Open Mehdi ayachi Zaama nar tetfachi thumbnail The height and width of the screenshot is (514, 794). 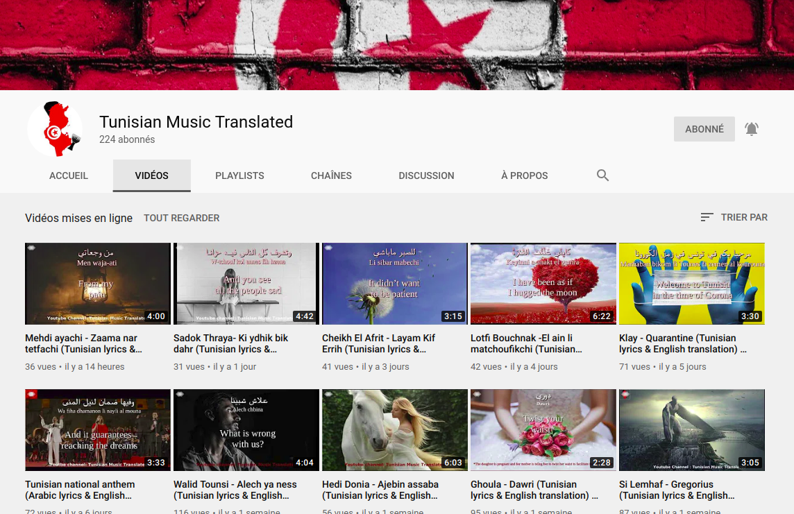(98, 283)
